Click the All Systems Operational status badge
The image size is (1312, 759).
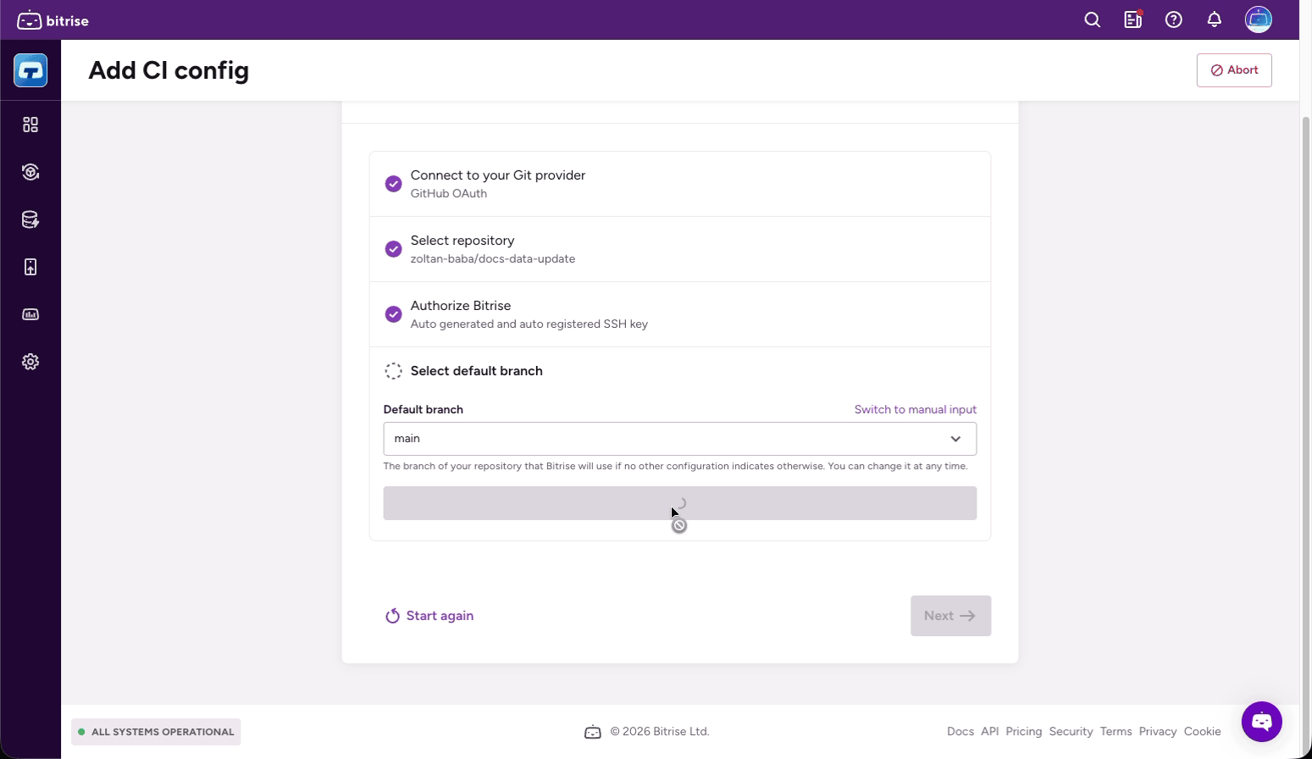pyautogui.click(x=156, y=732)
